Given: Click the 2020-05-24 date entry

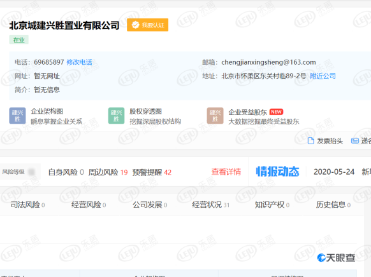Looking at the screenshot, I should click(x=334, y=172).
